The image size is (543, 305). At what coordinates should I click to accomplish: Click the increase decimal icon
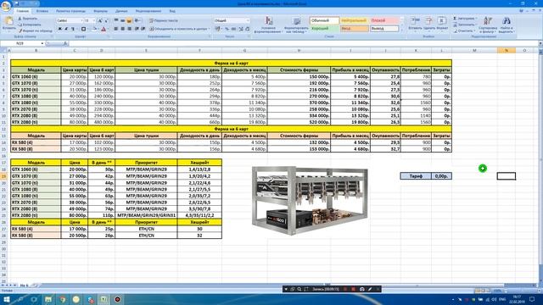click(x=241, y=29)
